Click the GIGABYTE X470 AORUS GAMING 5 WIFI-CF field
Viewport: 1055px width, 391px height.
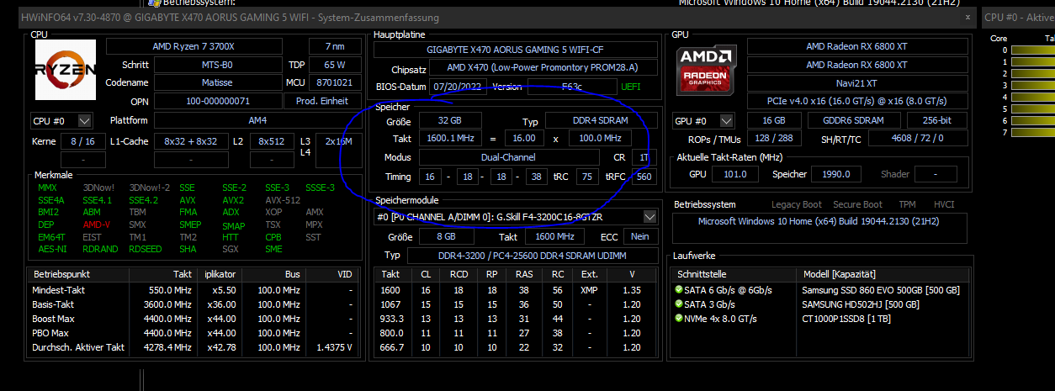click(516, 50)
